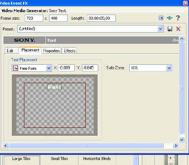This screenshot has width=189, height=165.
Task: Click the vertical scrollbar down arrow
Action: coord(181,139)
